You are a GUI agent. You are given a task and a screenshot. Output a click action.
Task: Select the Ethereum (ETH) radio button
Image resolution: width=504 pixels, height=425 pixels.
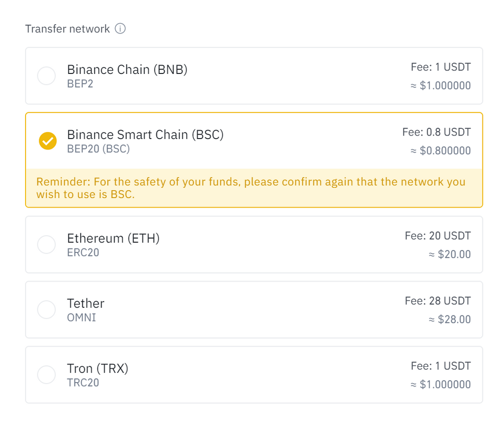(x=47, y=245)
